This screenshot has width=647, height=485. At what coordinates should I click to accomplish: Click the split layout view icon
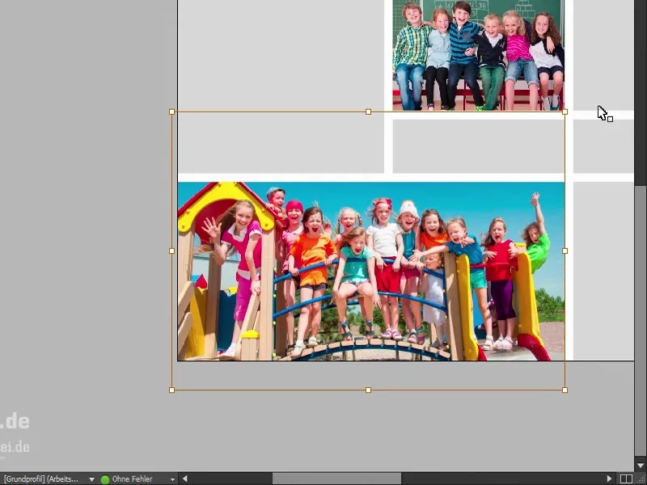[626, 479]
